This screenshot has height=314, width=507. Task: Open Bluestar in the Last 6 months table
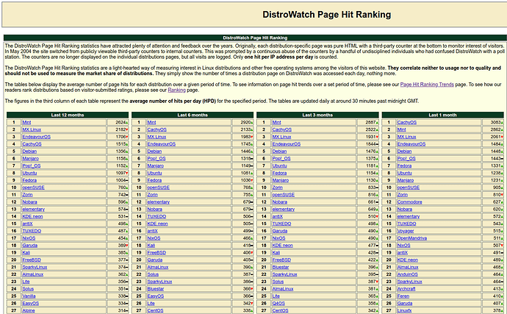pos(156,289)
